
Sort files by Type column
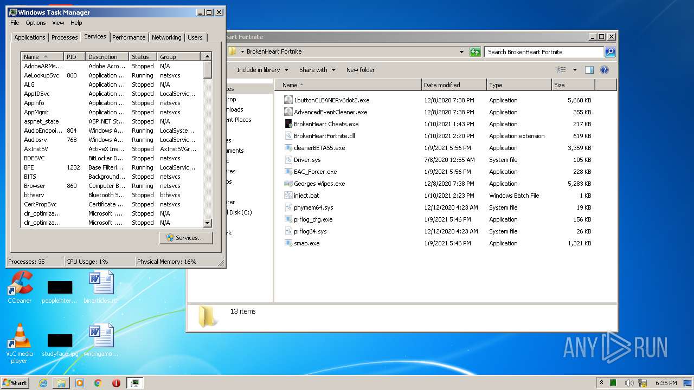coord(519,85)
